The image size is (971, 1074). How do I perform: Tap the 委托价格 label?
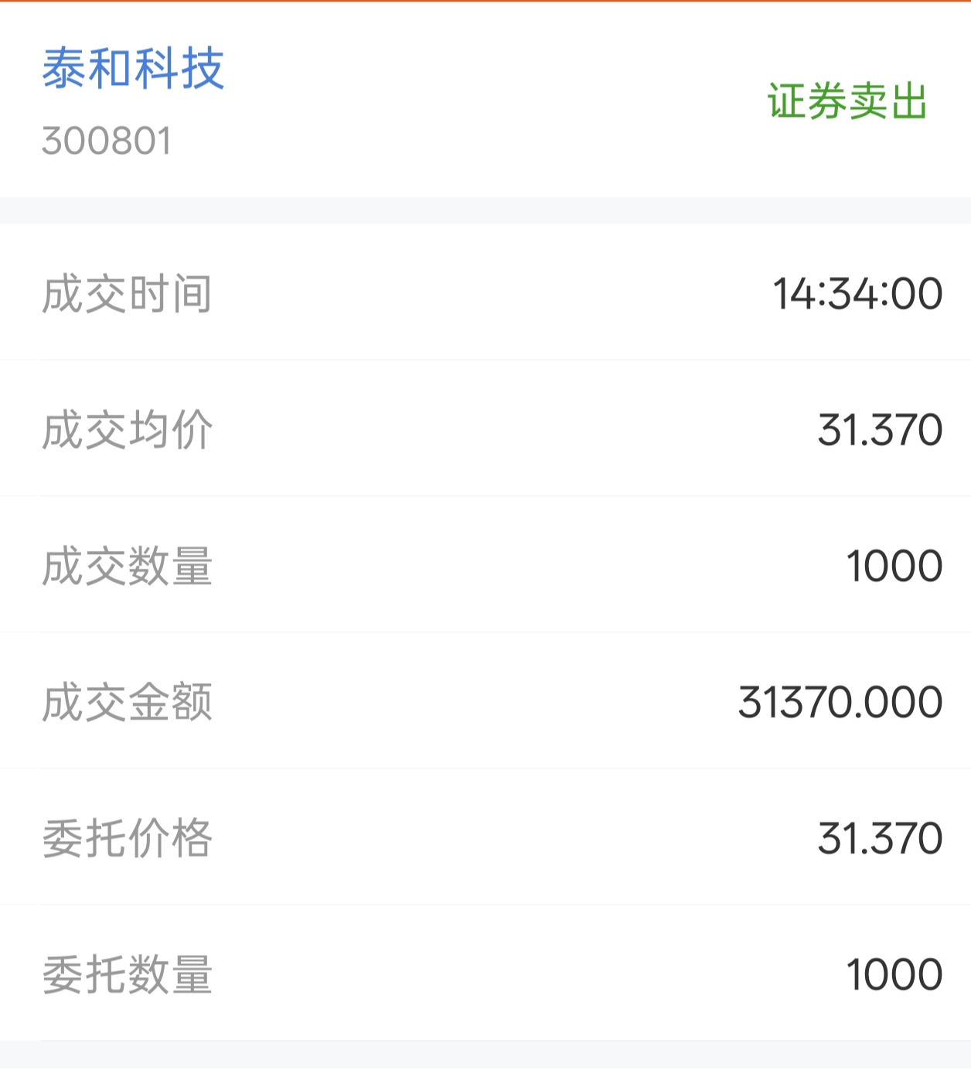point(128,839)
